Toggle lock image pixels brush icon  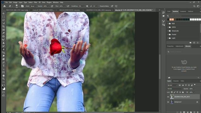(x=175, y=92)
